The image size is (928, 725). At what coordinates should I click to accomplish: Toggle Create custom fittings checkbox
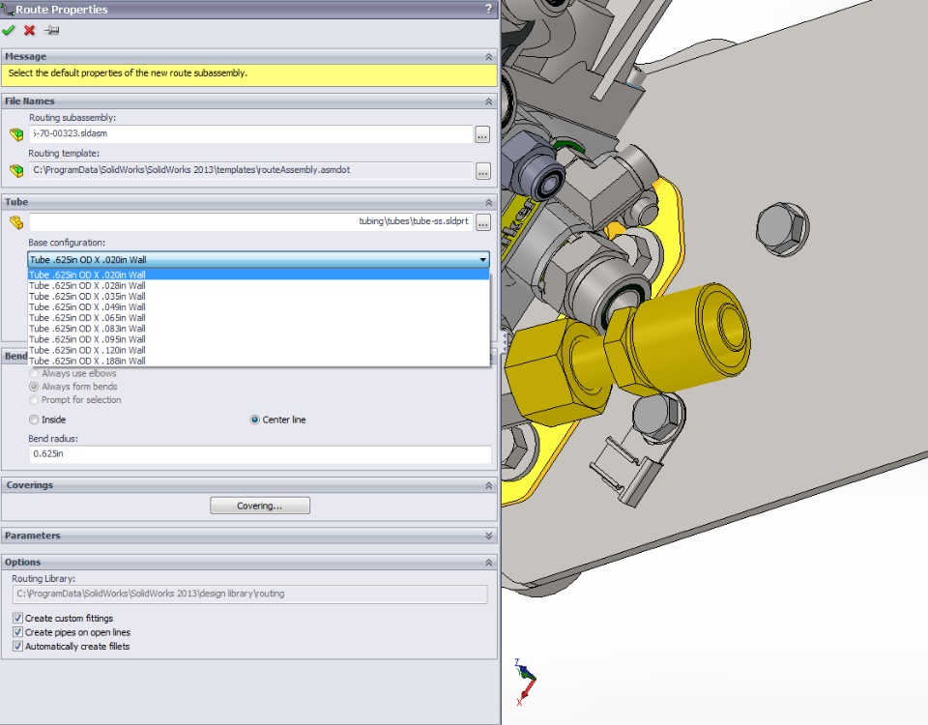click(x=17, y=618)
